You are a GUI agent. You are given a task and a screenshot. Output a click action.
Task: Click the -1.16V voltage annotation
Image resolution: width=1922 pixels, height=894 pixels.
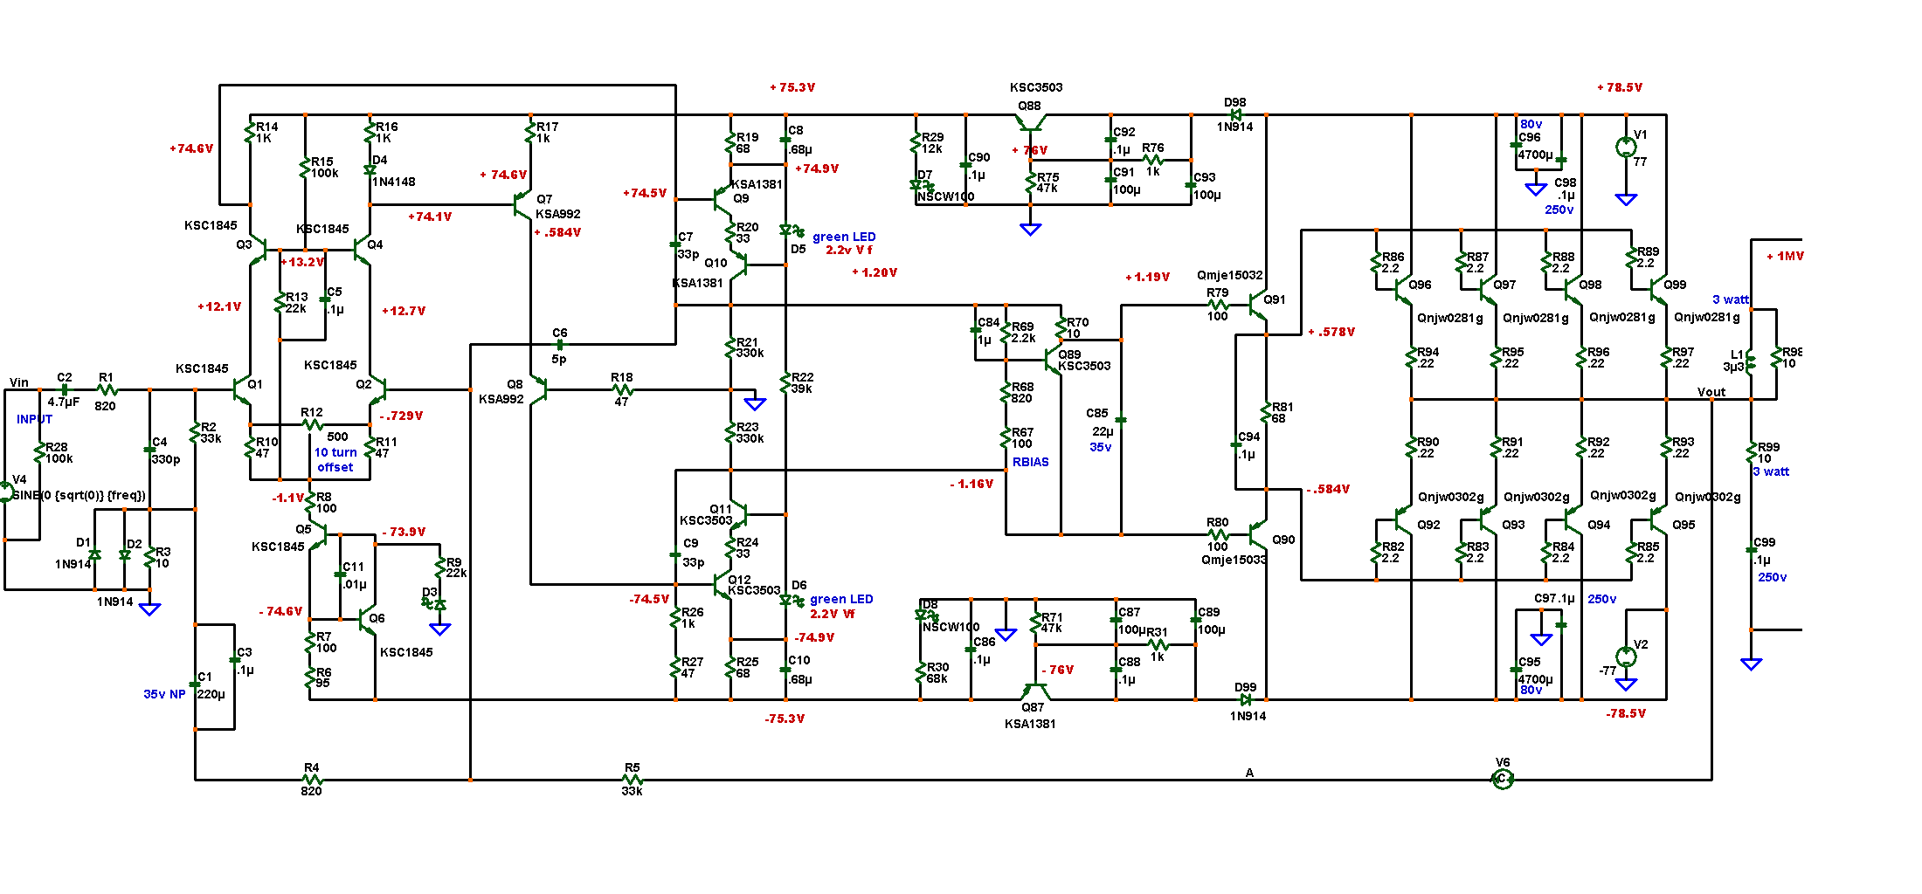pyautogui.click(x=971, y=484)
